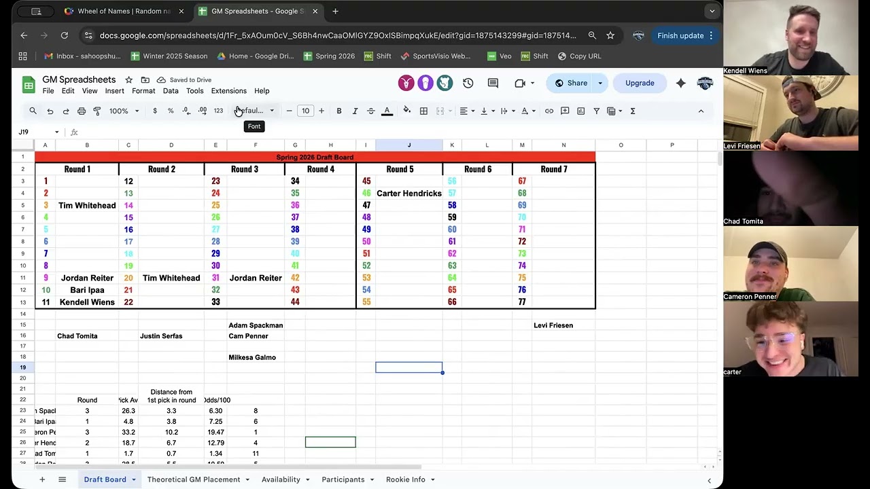Open the Insert menu
Screen dimensions: 870x489
click(114, 91)
